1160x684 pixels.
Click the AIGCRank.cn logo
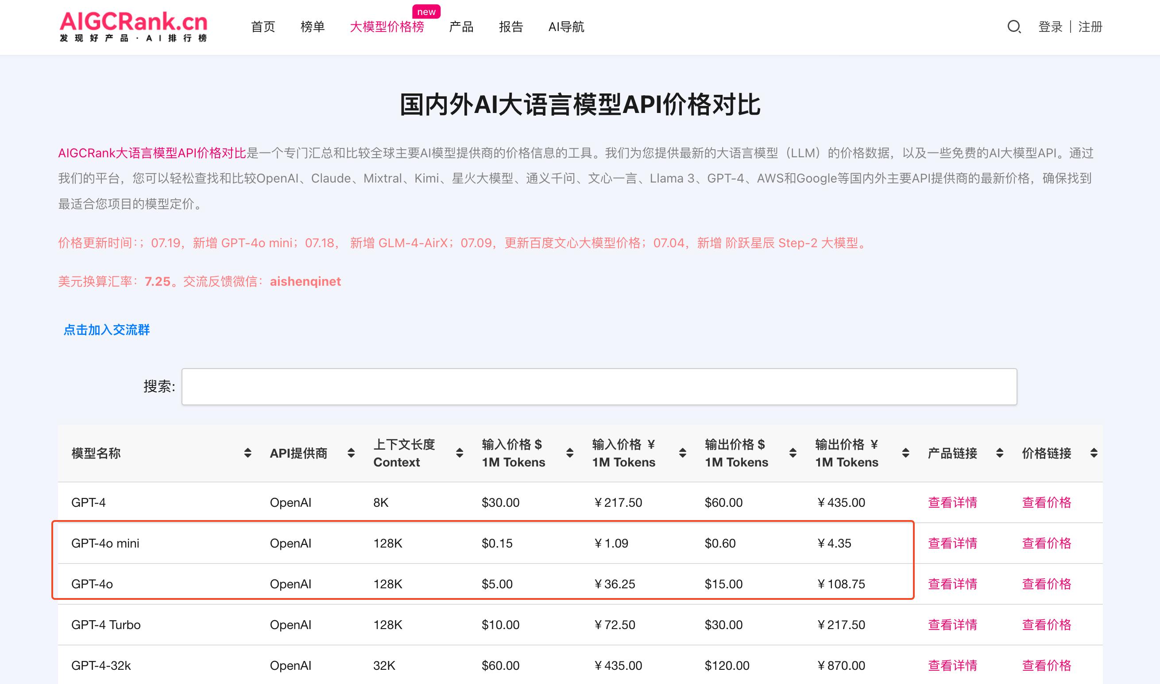tap(133, 27)
